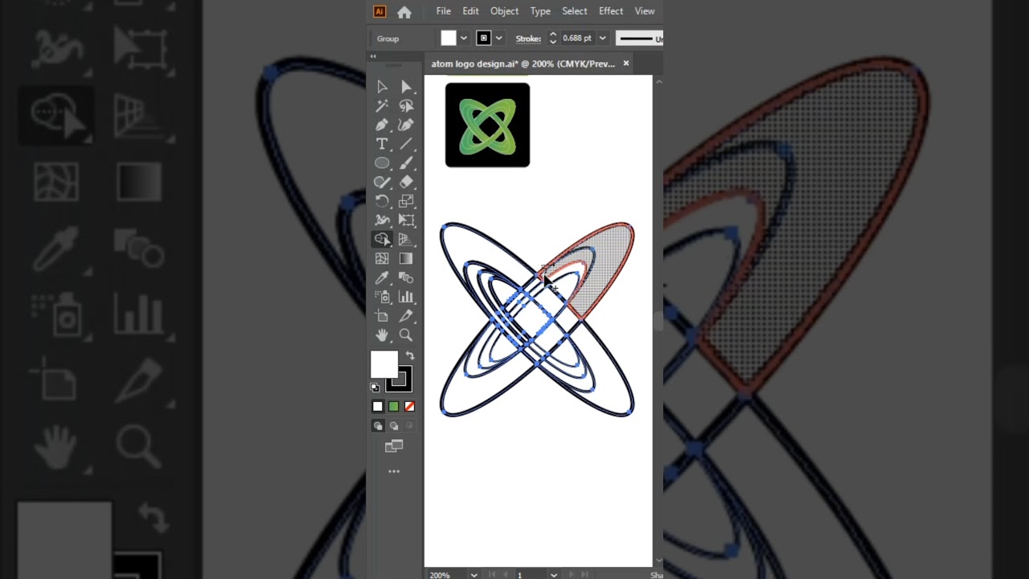Change screen mode icon
This screenshot has width=1029, height=579.
(x=394, y=446)
